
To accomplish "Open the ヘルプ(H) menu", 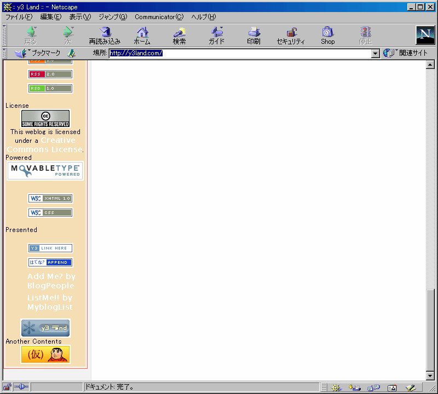I will 204,17.
